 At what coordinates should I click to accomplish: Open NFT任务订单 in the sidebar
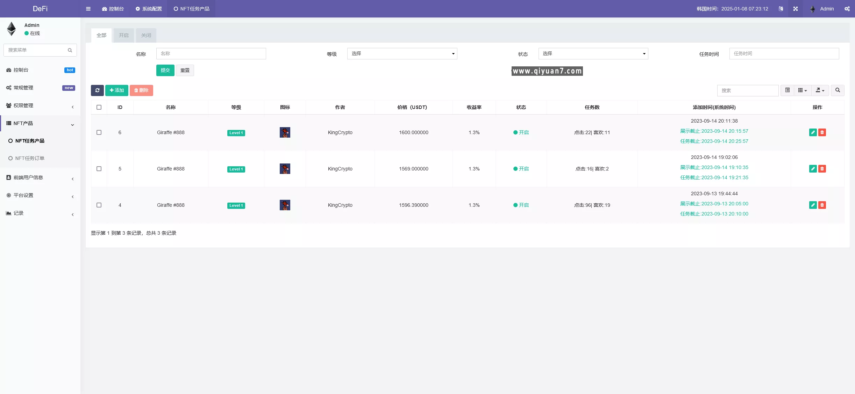pyautogui.click(x=30, y=158)
